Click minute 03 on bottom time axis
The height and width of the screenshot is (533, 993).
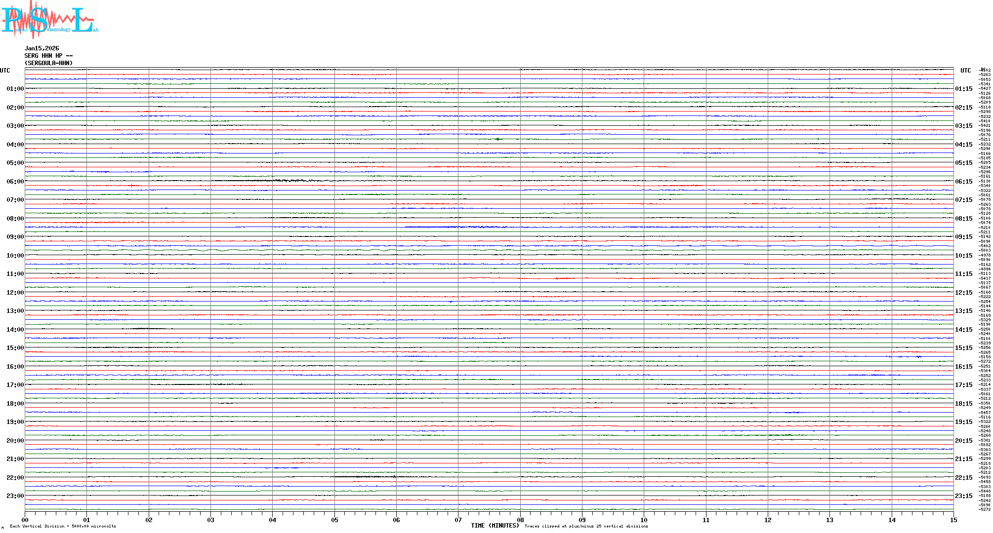coord(210,520)
